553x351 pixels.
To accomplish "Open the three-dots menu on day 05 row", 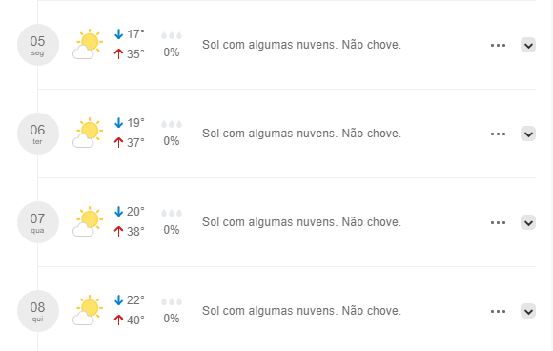I will pos(498,45).
